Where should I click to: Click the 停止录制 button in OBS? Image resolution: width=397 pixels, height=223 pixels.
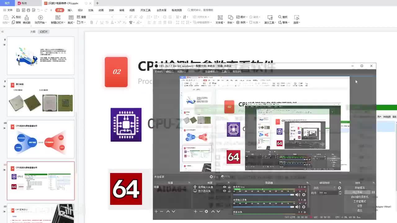click(x=358, y=192)
